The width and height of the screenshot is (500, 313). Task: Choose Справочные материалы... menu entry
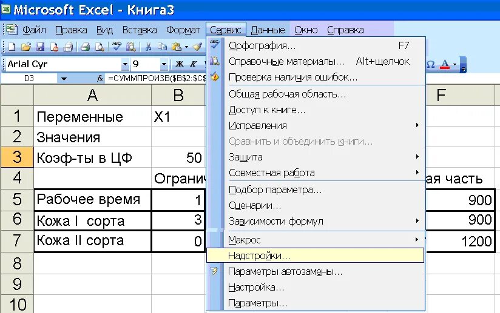click(316, 61)
